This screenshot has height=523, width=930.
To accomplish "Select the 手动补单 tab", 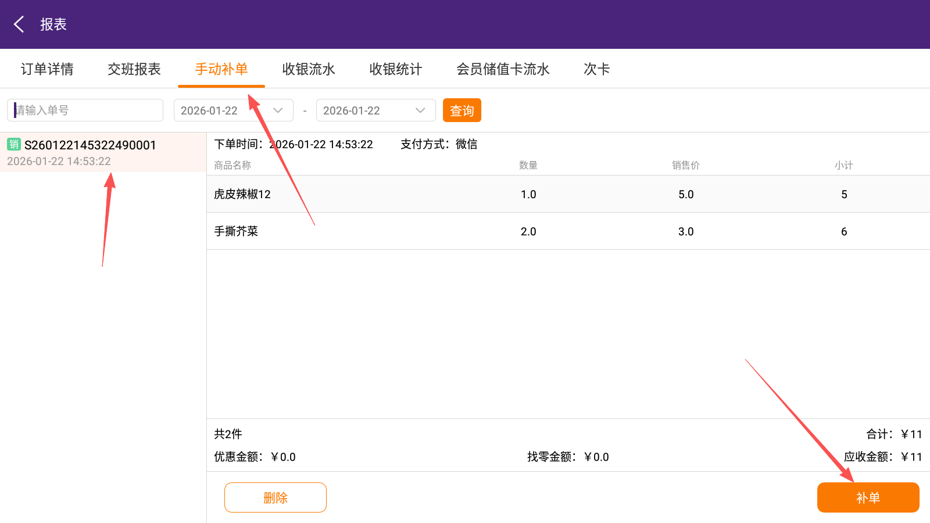I will (221, 69).
